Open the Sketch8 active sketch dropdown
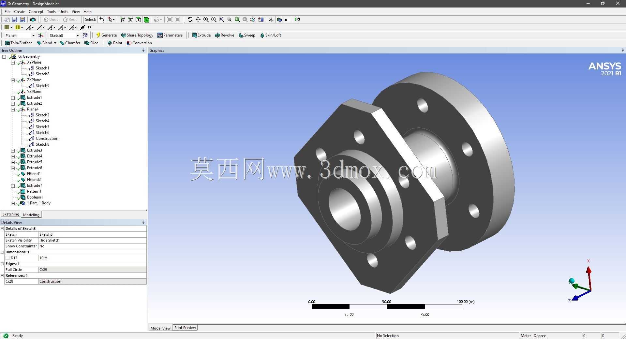The width and height of the screenshot is (626, 339). point(78,36)
